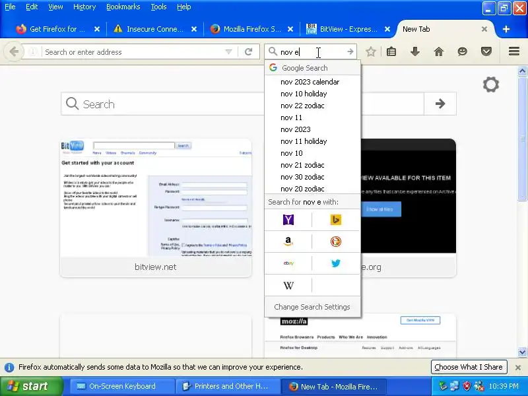The width and height of the screenshot is (528, 396).
Task: Search with DuckDuckGo engine icon
Action: tap(335, 242)
